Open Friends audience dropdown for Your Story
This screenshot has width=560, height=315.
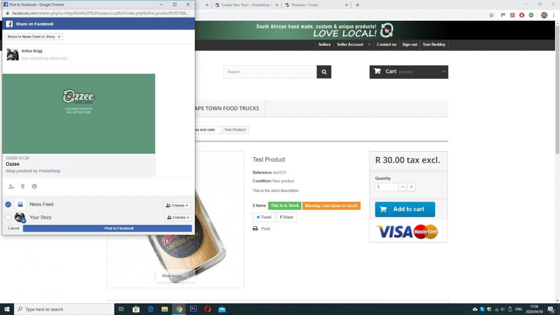click(178, 218)
